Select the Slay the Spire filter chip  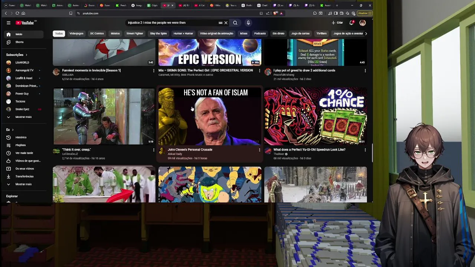click(x=158, y=33)
